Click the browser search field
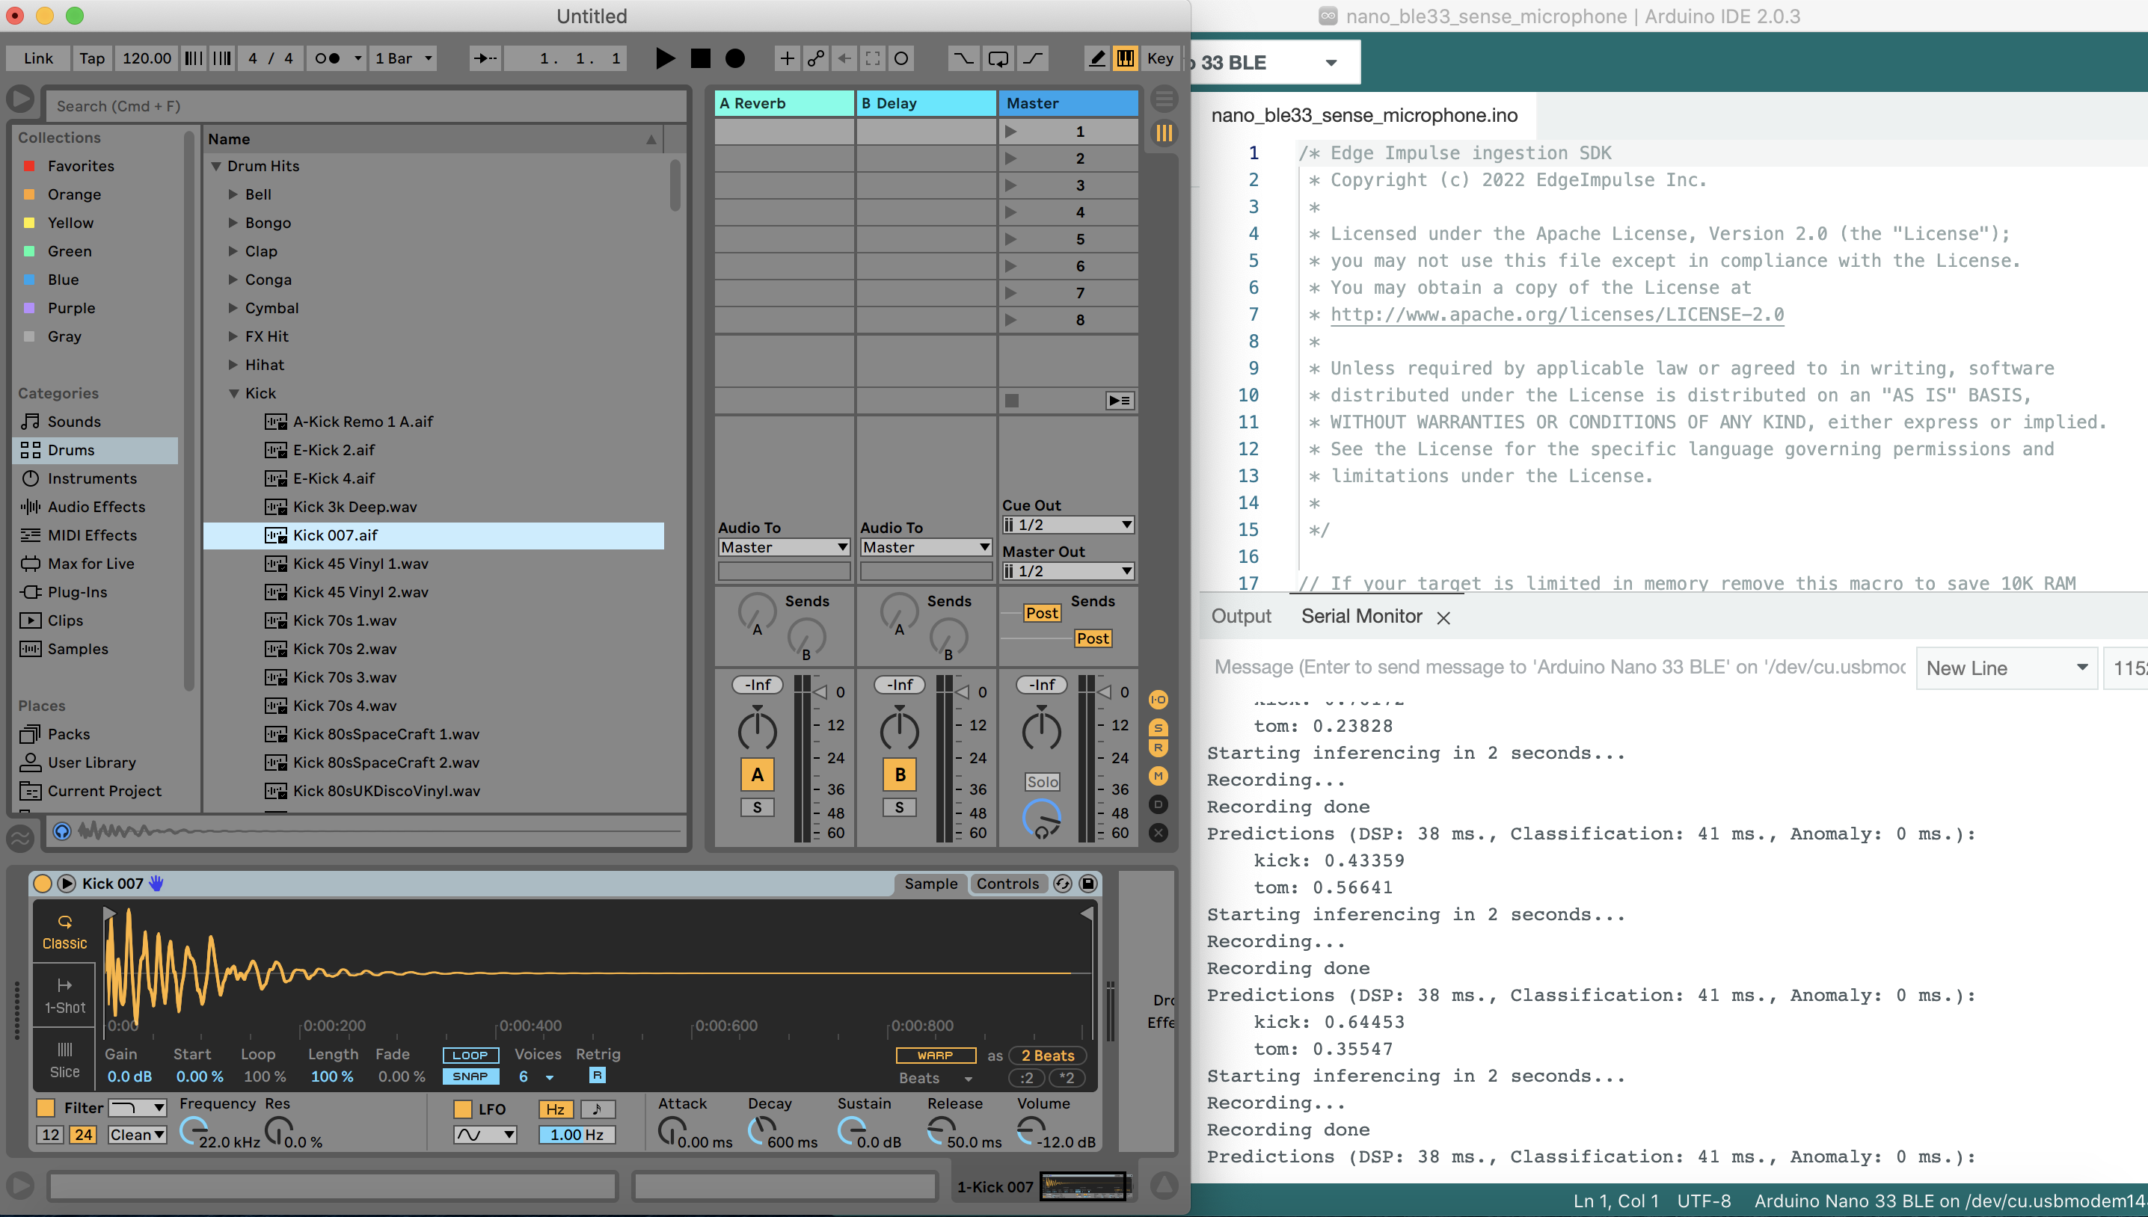 point(366,106)
